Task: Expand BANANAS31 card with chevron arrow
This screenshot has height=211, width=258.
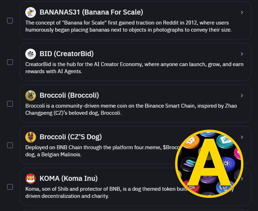Action: pos(242,12)
